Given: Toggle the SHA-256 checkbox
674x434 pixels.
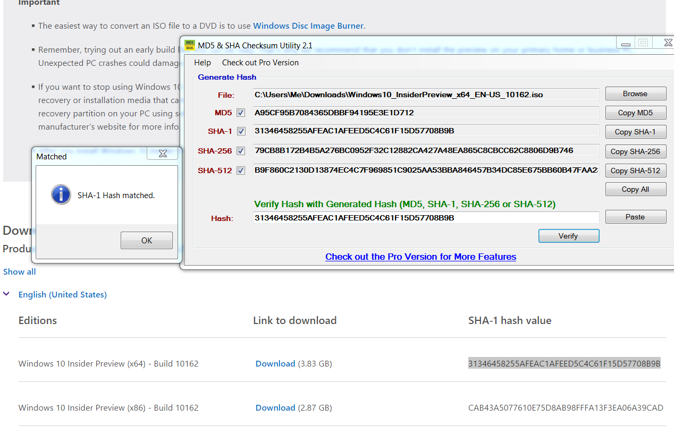Looking at the screenshot, I should point(241,151).
